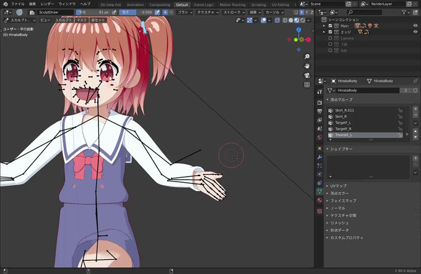Screen dimensions: 421x274
Task: Open green Object Data mesh properties tab
Action: pos(319,192)
